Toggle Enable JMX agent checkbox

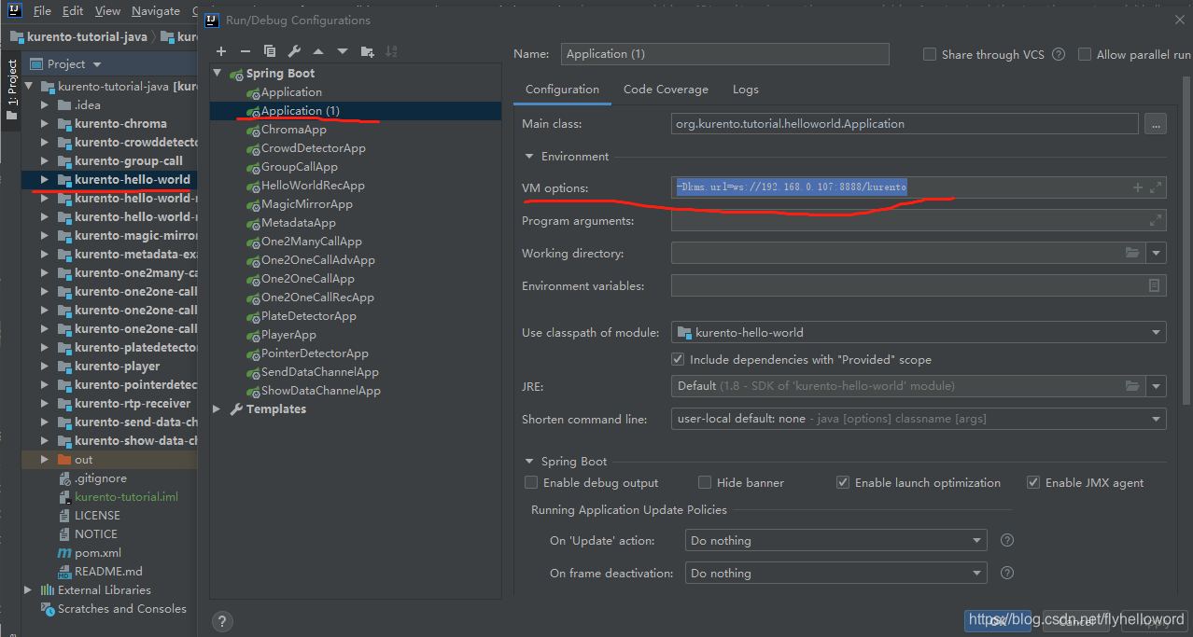coord(1033,482)
